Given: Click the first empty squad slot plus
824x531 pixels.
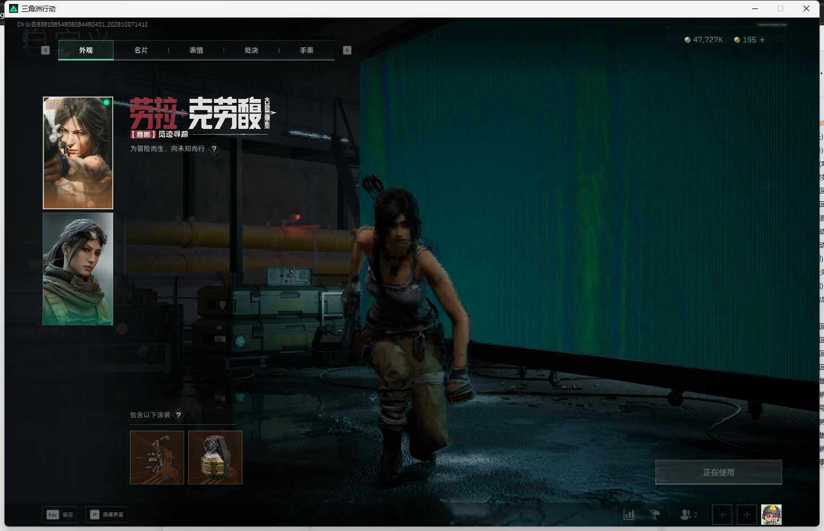Looking at the screenshot, I should pos(722,515).
